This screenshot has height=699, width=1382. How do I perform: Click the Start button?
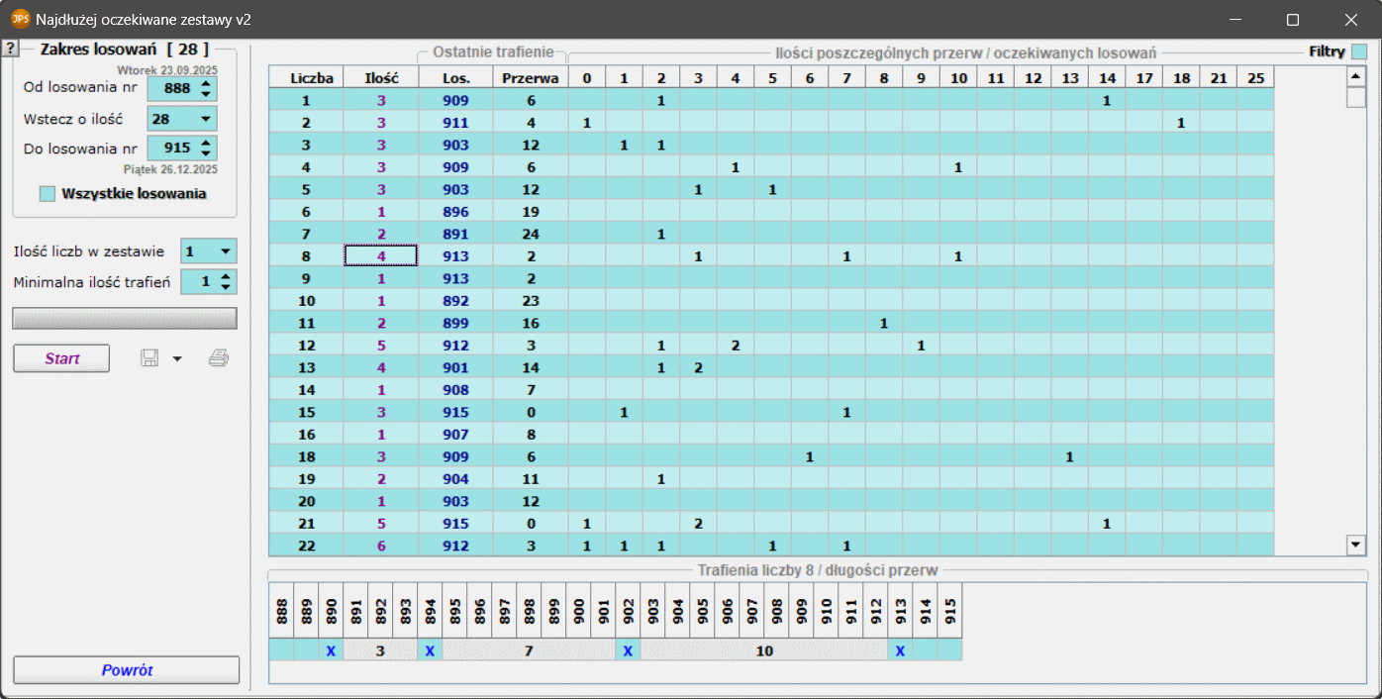(61, 358)
